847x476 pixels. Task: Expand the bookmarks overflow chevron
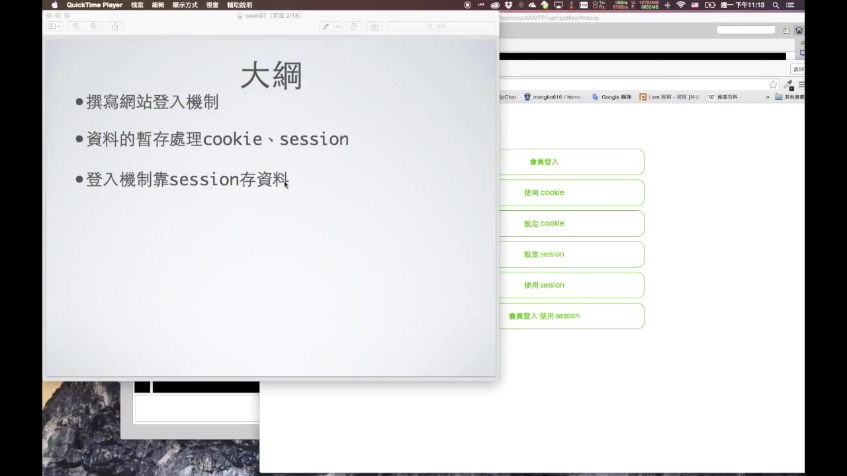(x=768, y=97)
